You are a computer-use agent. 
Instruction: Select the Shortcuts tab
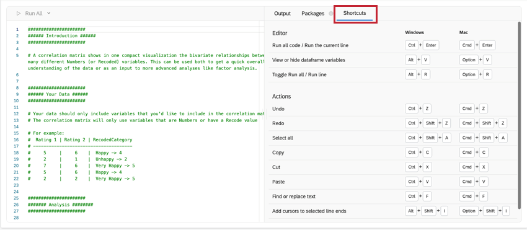(355, 14)
